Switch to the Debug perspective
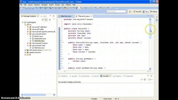 (154, 12)
